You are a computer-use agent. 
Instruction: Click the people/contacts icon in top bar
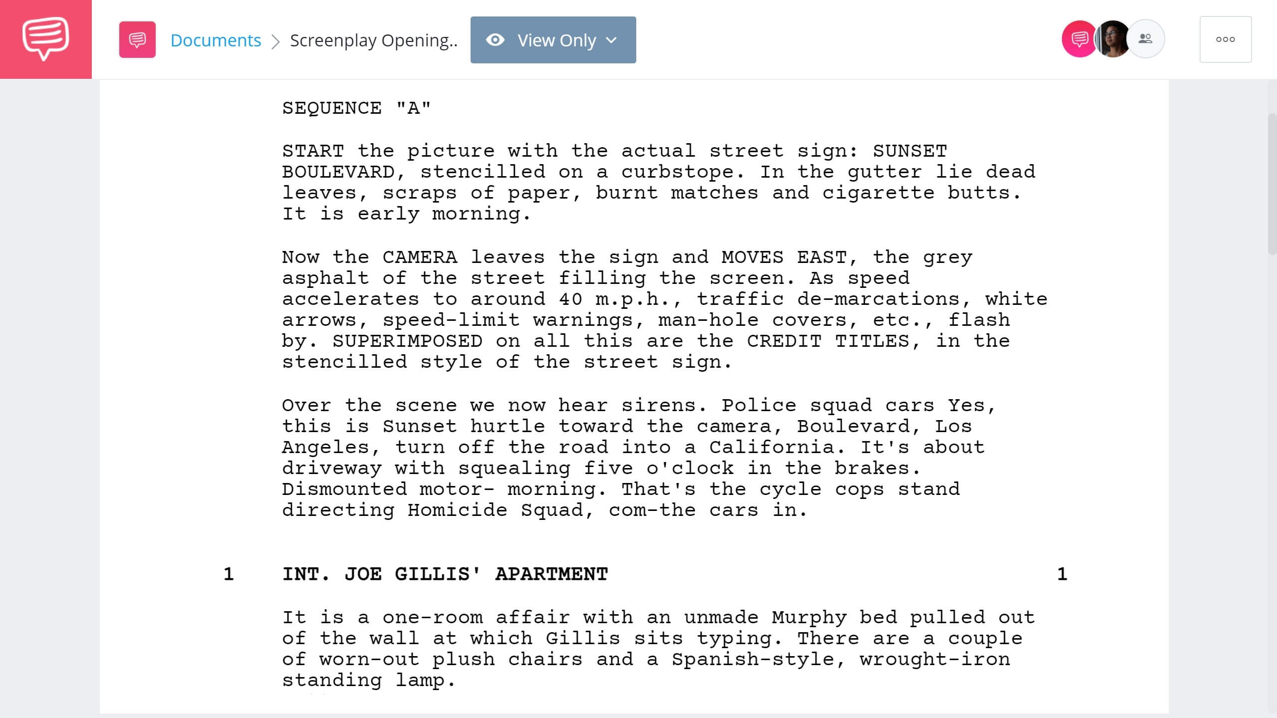coord(1145,38)
